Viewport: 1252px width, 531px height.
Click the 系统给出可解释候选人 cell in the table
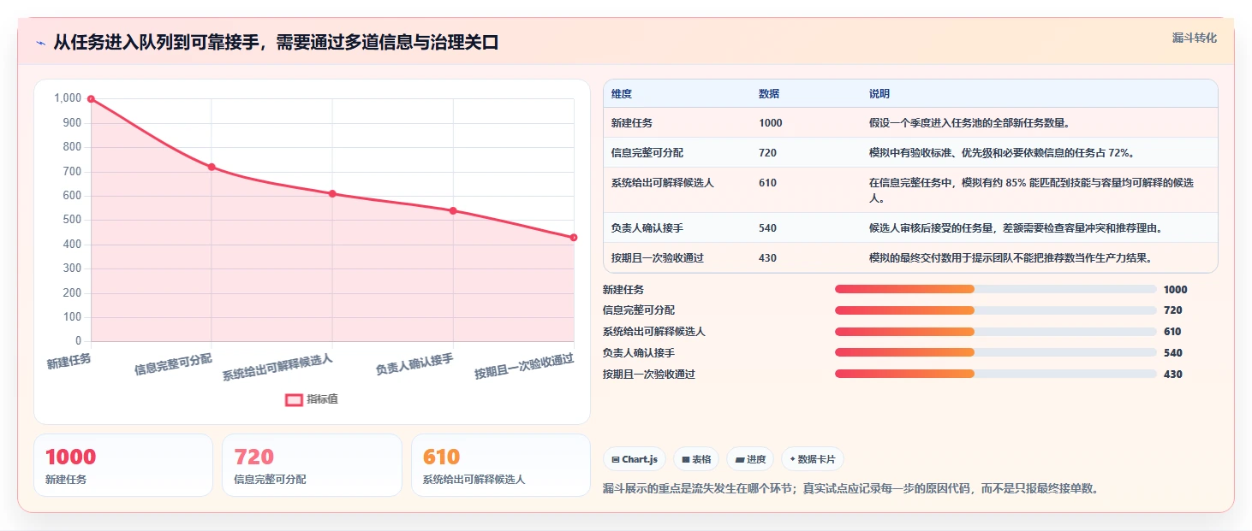(663, 182)
